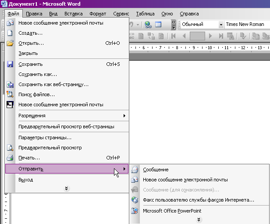Expand the Отправить submenu with bottom chevron

point(199,220)
